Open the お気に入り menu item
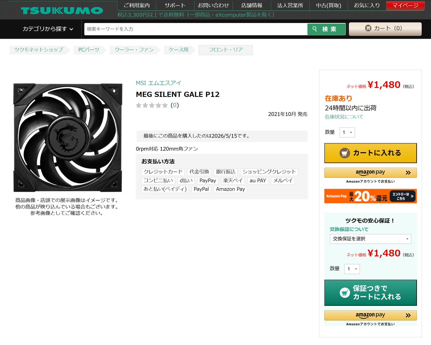This screenshot has width=431, height=345. coord(367,5)
